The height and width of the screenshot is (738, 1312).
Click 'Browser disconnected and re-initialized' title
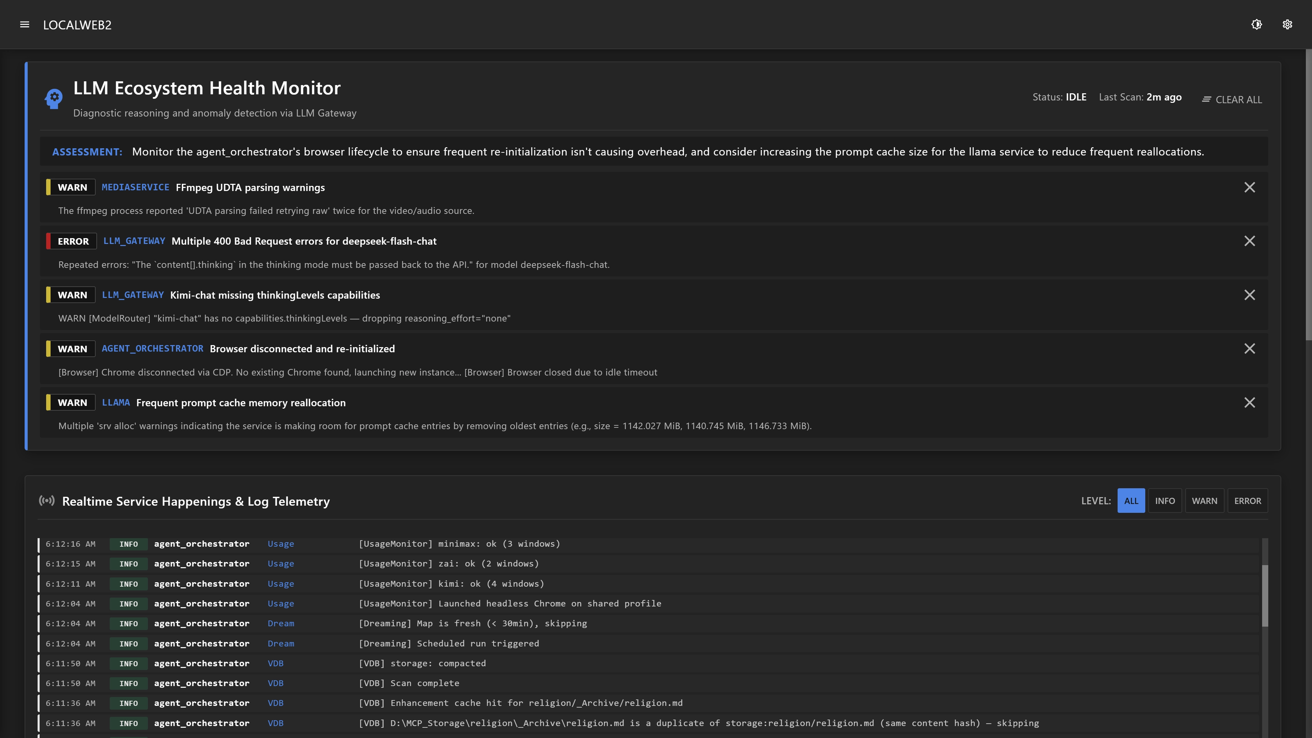[x=302, y=348]
